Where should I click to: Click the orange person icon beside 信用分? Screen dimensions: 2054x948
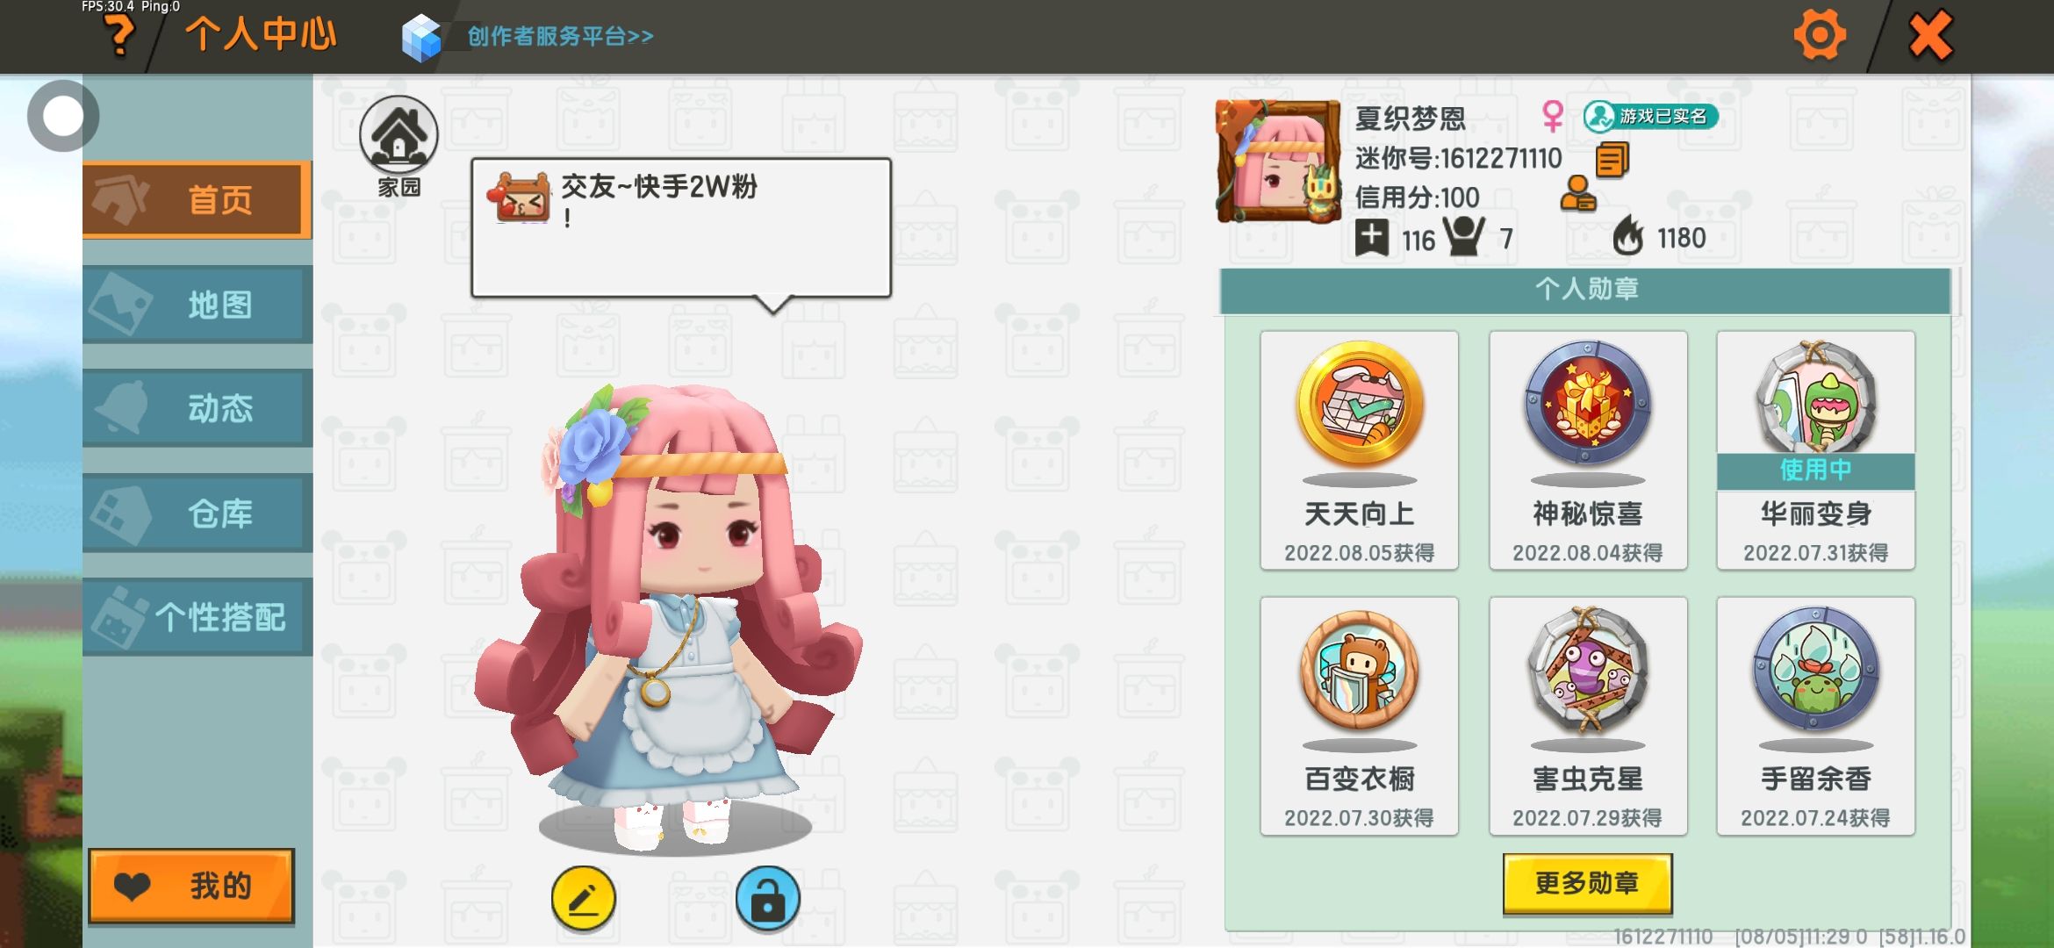click(x=1577, y=194)
